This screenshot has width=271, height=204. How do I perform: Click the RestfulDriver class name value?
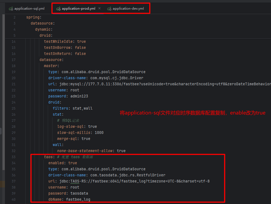[128, 175]
